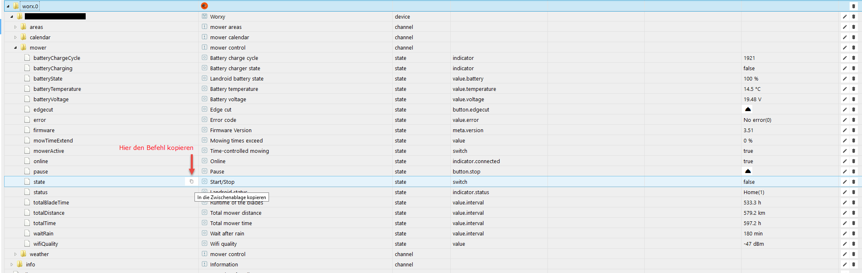Screen dimensions: 862x273
Task: Expand the info channel
Action: point(12,264)
